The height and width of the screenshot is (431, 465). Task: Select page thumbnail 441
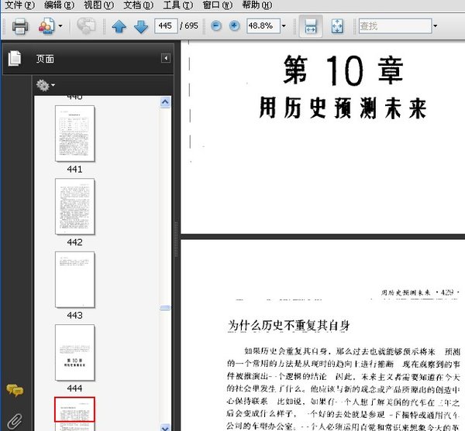point(74,134)
